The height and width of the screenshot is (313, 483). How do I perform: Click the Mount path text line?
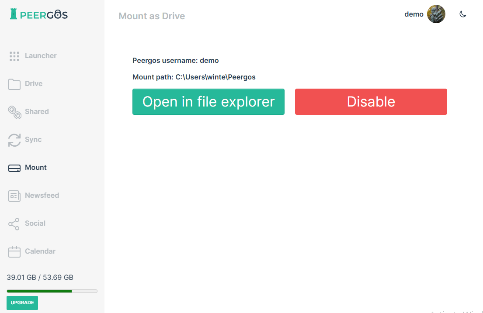point(194,77)
